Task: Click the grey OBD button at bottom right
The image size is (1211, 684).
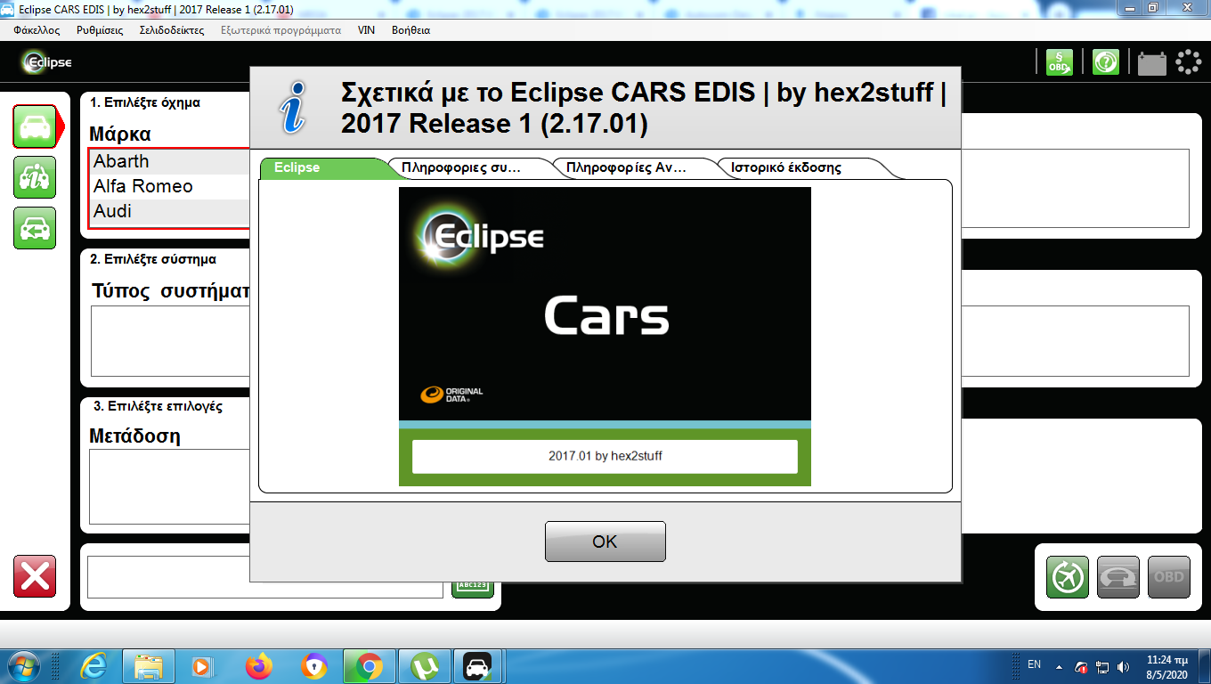Action: 1169,576
